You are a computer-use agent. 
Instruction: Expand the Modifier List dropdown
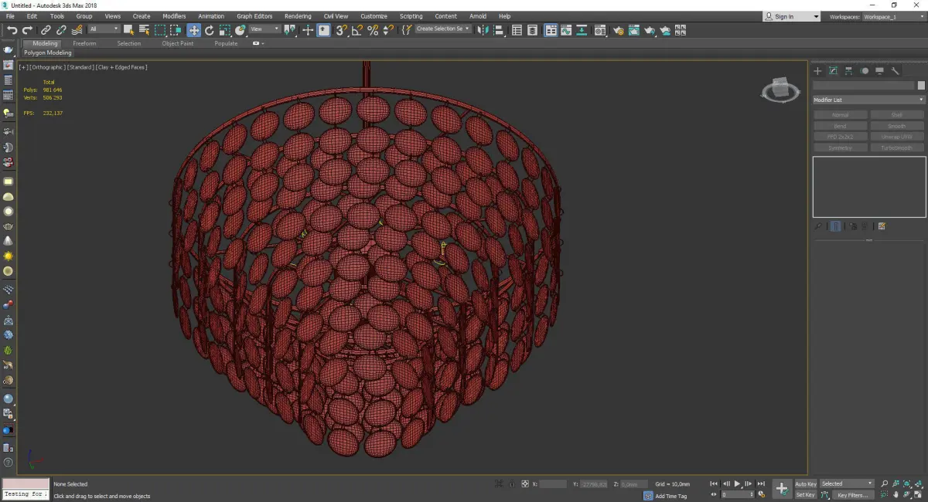[868, 100]
